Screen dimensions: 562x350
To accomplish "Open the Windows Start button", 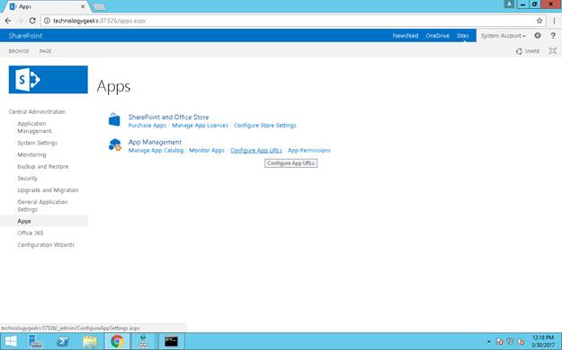I will [11, 341].
